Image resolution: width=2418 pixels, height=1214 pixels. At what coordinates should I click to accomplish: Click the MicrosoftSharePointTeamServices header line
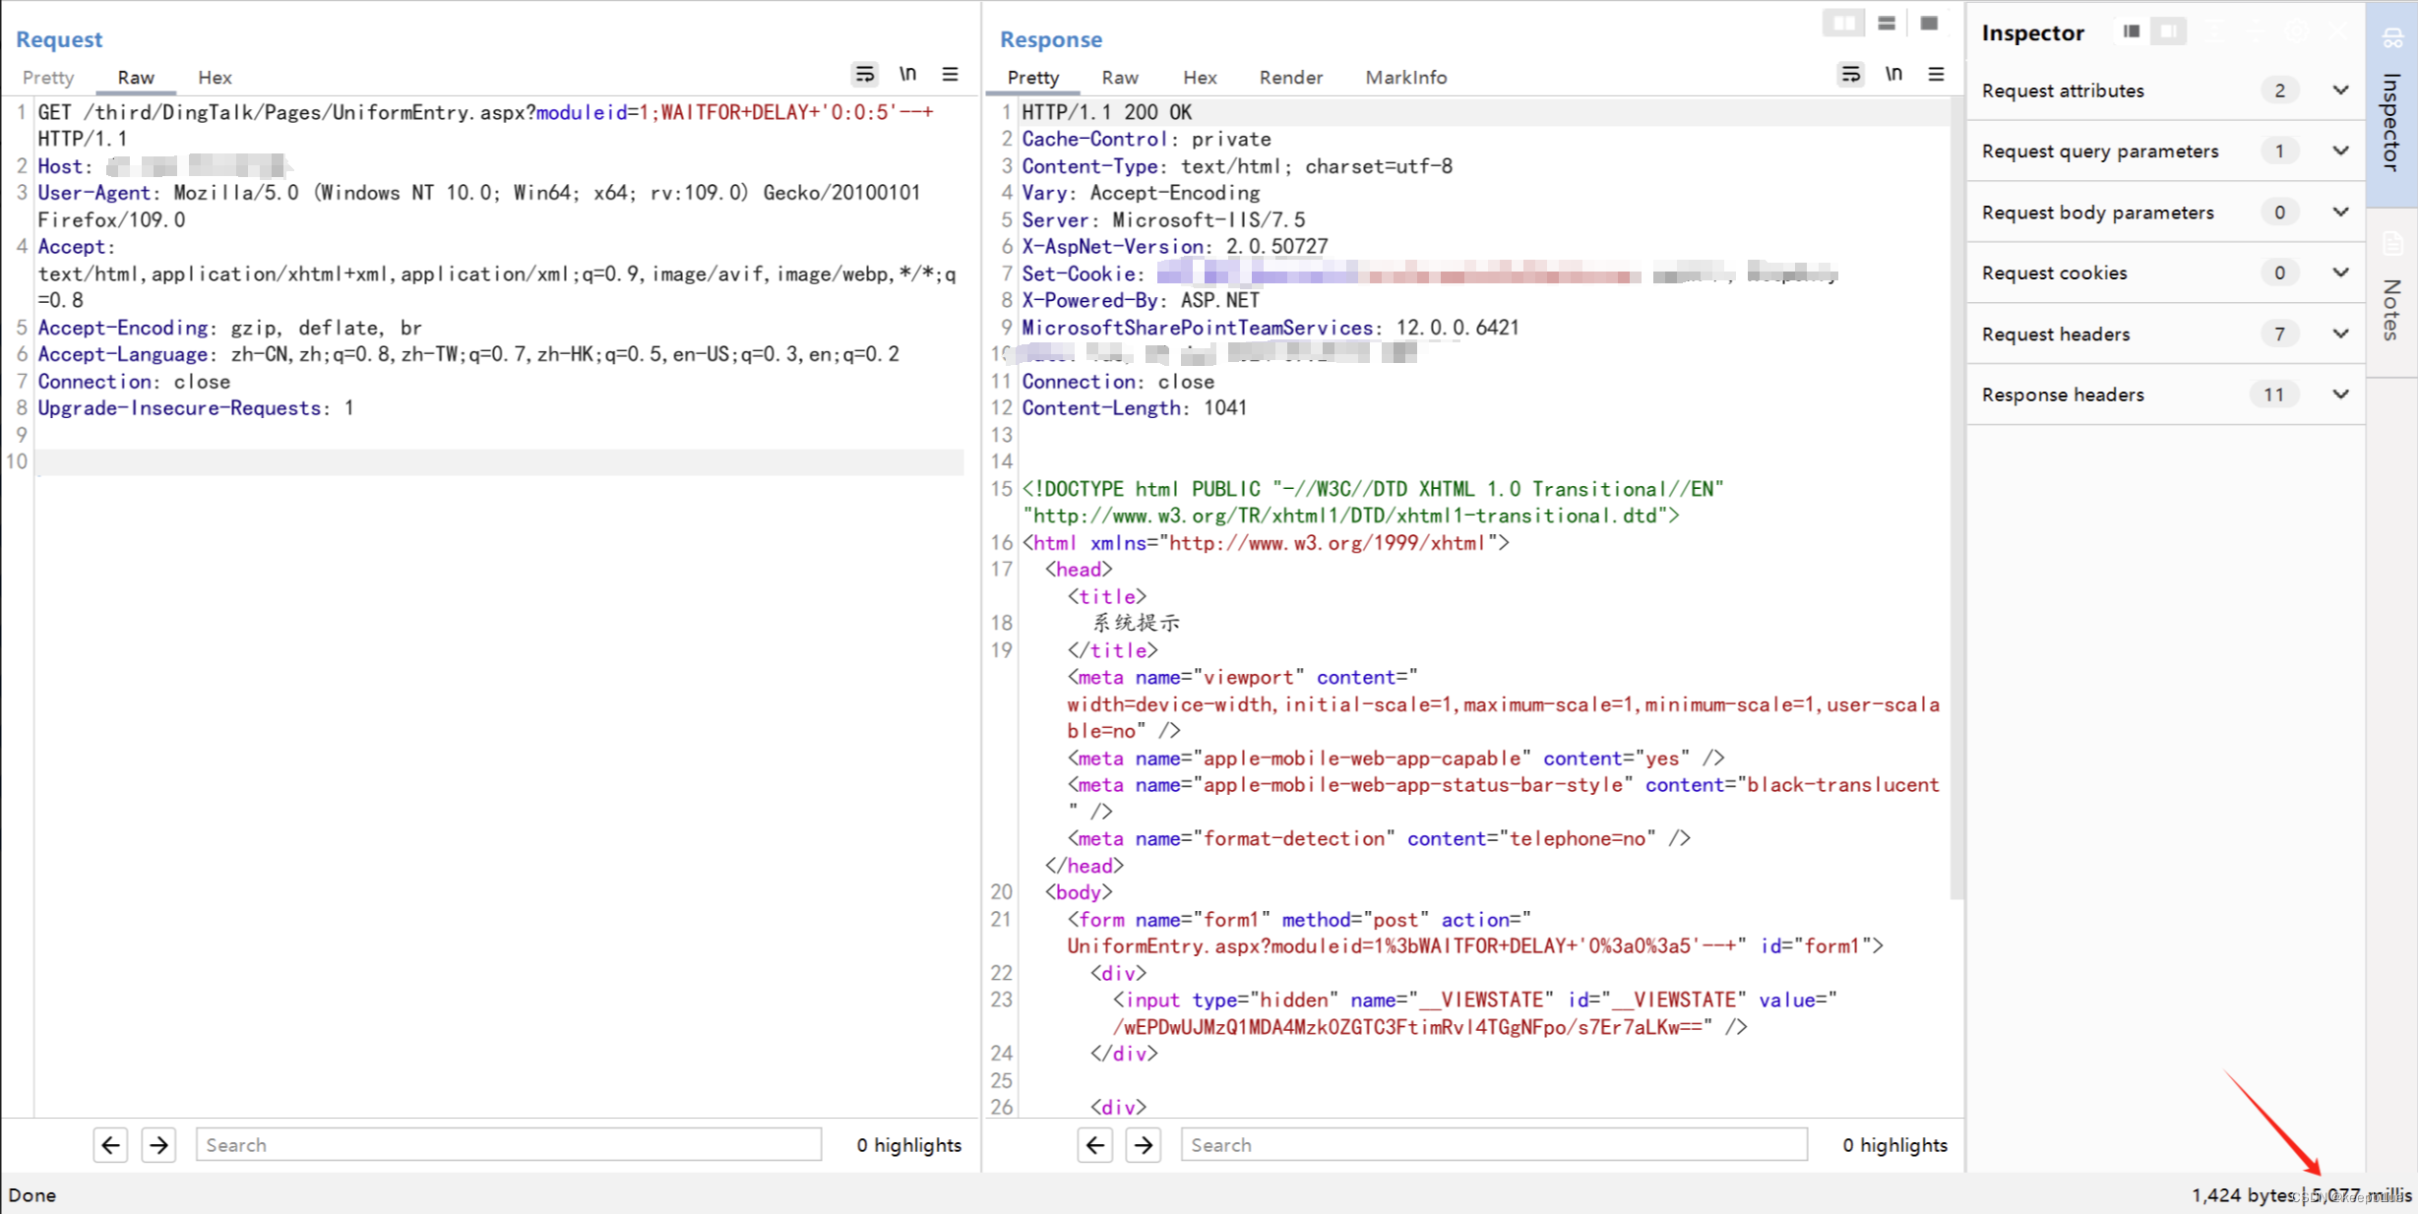[x=1271, y=328]
